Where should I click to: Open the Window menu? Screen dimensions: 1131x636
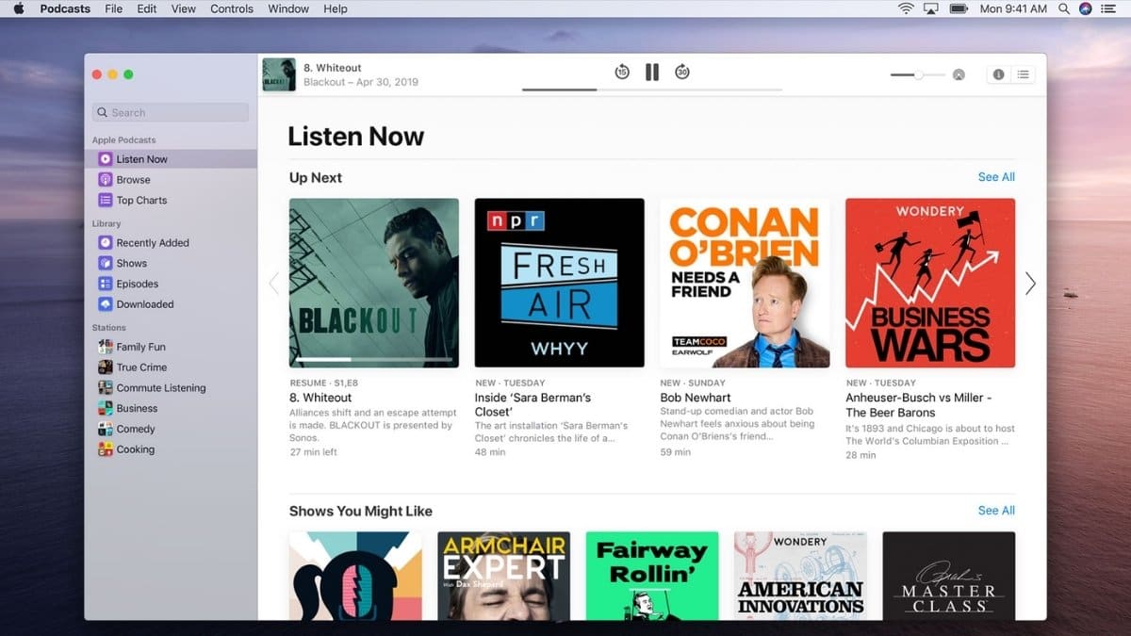tap(288, 8)
